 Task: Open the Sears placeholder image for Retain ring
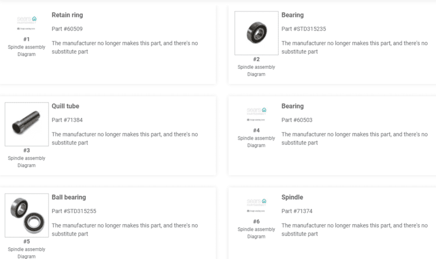(x=27, y=23)
